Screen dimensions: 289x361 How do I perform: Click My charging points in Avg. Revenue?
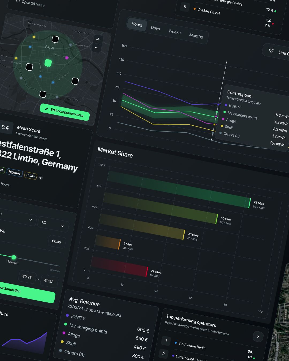coord(88,329)
